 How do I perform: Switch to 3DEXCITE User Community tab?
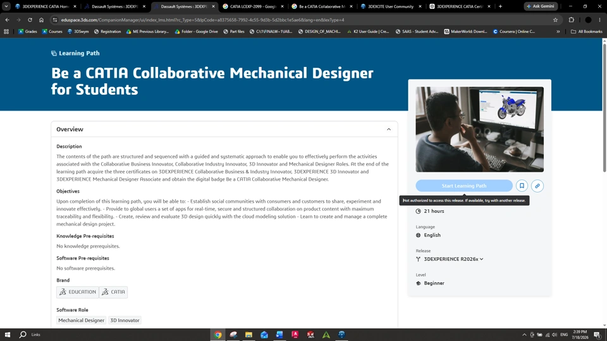[x=391, y=6]
